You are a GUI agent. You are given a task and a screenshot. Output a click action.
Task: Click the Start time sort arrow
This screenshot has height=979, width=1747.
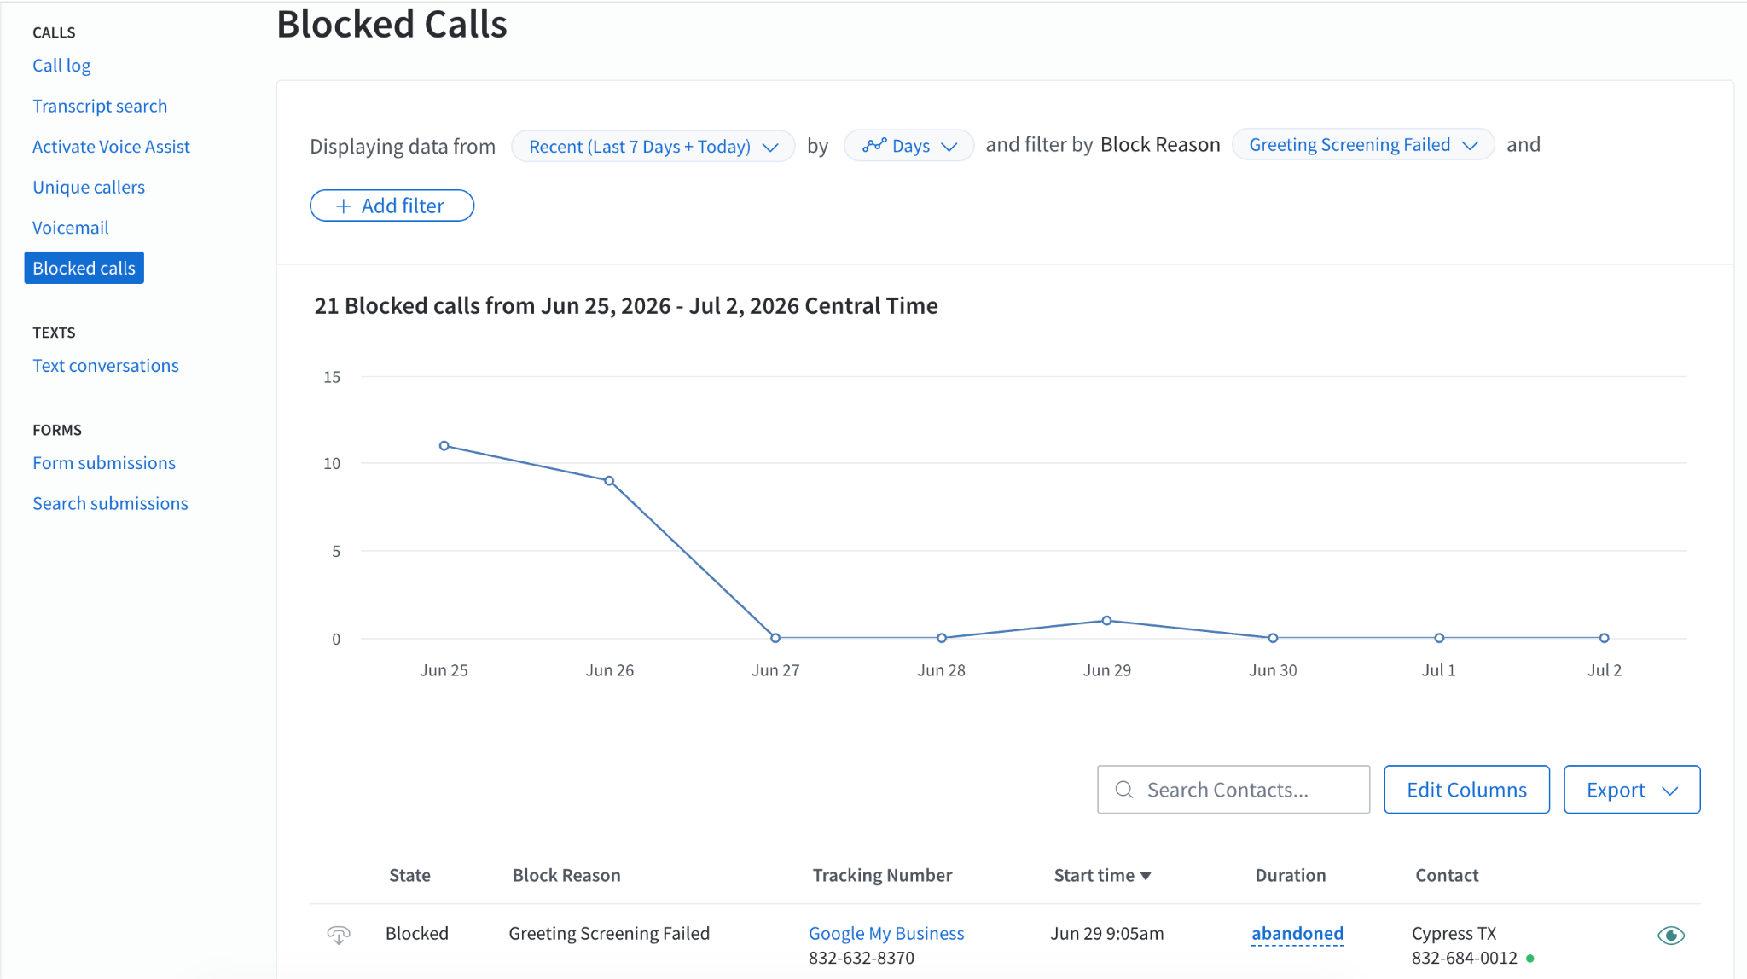point(1146,876)
